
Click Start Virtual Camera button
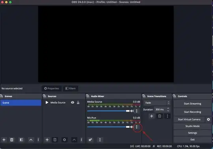(189, 119)
